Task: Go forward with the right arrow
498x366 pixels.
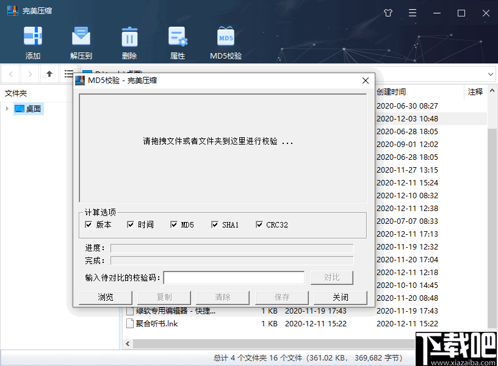Action: point(30,74)
